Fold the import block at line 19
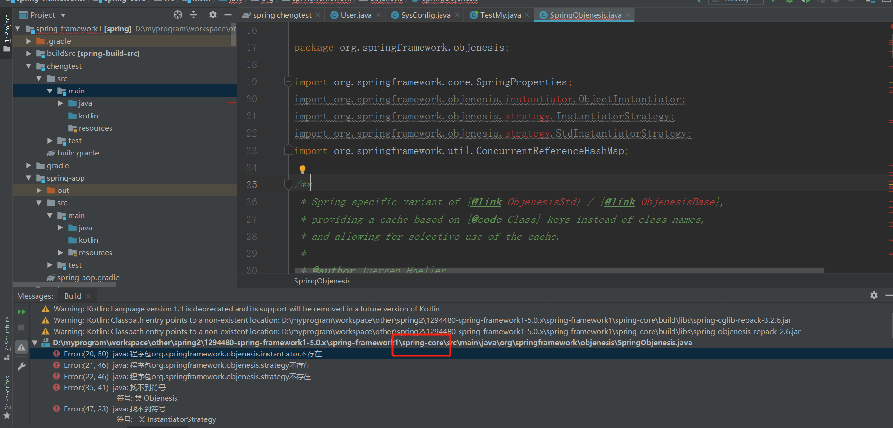 288,82
